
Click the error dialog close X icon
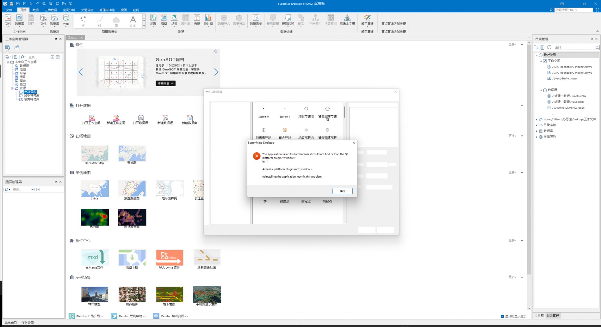(x=354, y=143)
